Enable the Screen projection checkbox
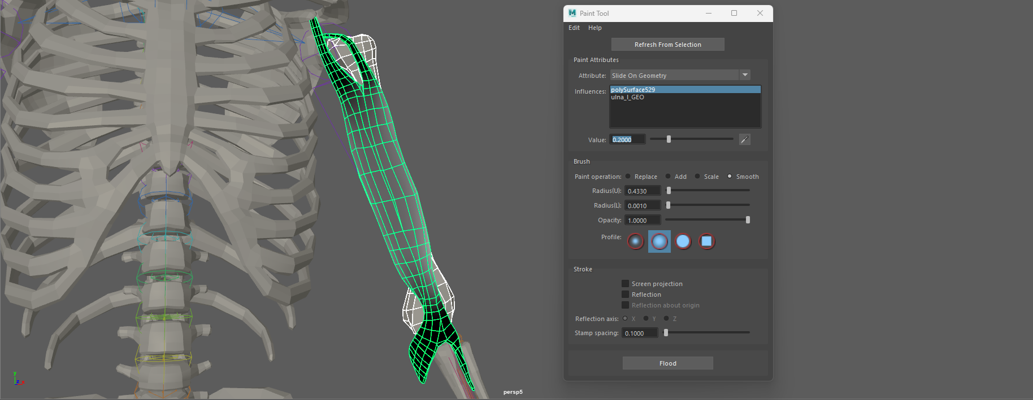This screenshot has width=1033, height=400. (626, 284)
